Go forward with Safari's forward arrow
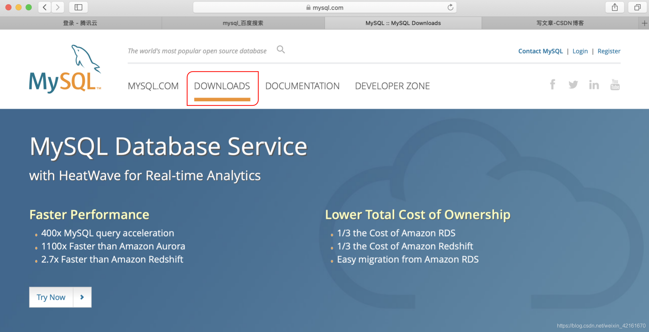The height and width of the screenshot is (332, 649). click(58, 7)
